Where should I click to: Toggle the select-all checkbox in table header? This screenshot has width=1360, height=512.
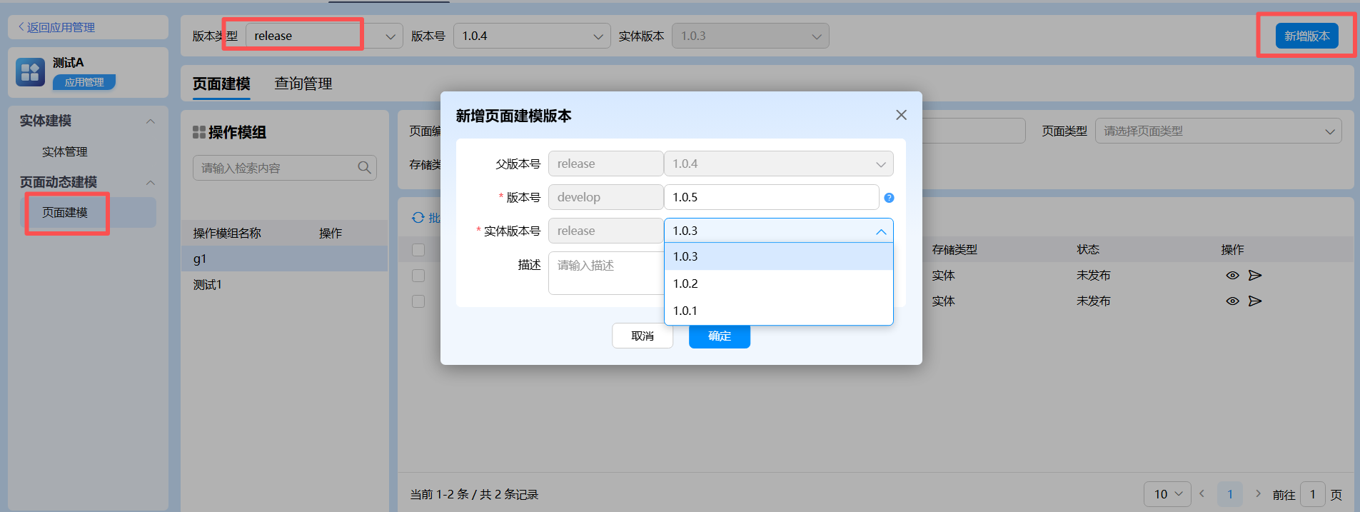pyautogui.click(x=418, y=250)
